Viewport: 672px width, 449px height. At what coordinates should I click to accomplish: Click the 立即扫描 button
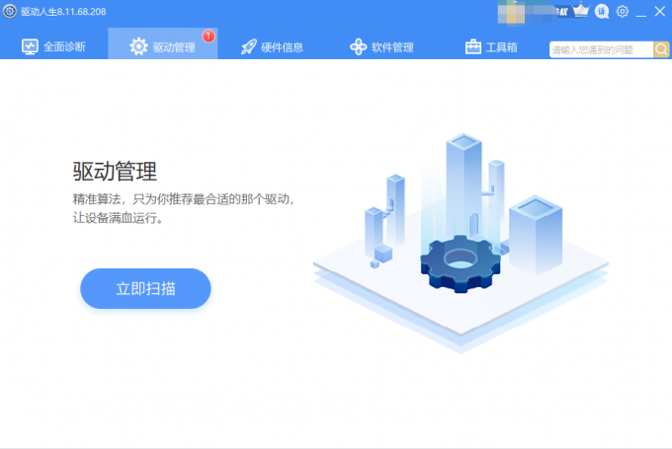(145, 288)
